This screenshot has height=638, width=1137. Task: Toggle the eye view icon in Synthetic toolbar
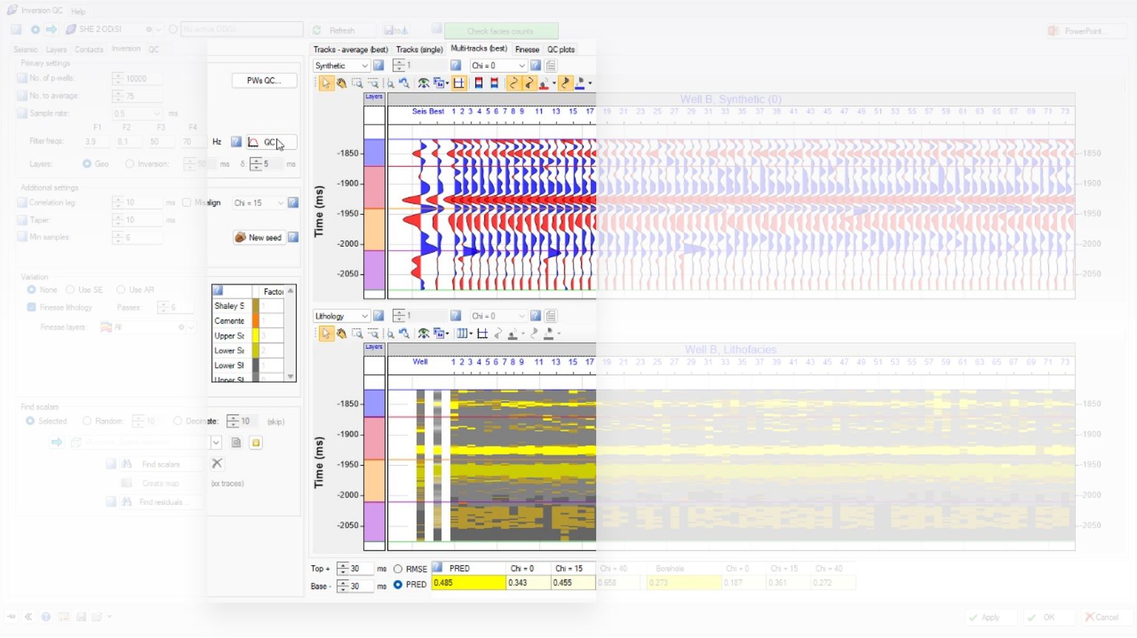point(424,83)
